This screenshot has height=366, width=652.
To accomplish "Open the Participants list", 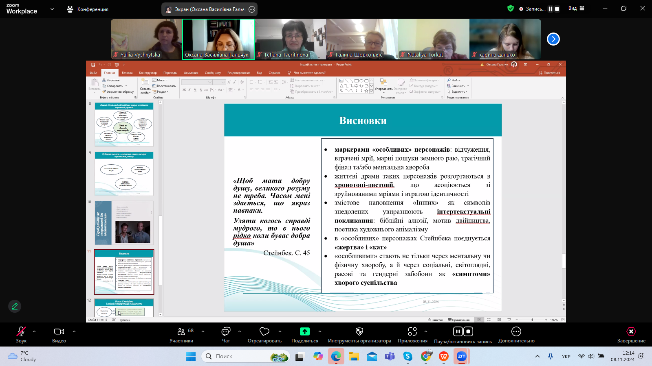I will (181, 335).
